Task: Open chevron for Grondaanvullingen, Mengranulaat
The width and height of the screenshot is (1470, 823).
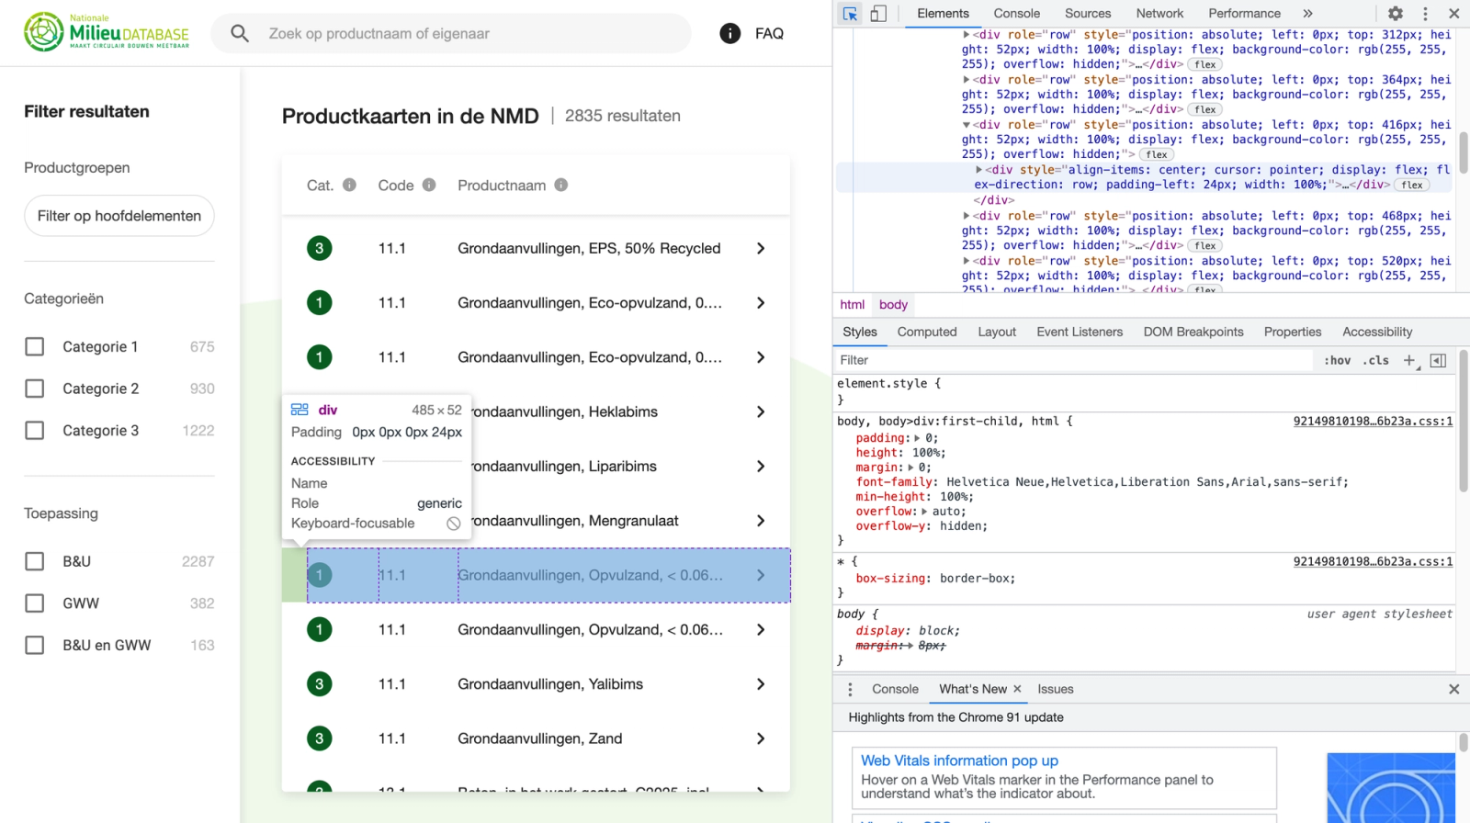Action: click(761, 521)
